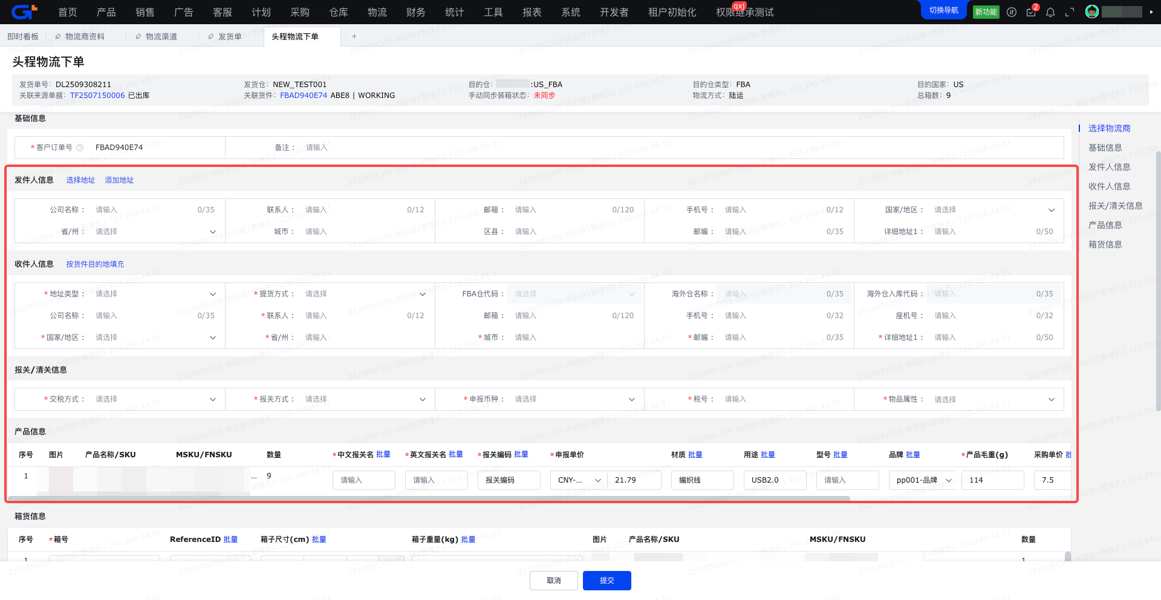Click 批量 link beside 箱子尺寸(cm)
Screen dimensions: 1161x600
pos(319,540)
